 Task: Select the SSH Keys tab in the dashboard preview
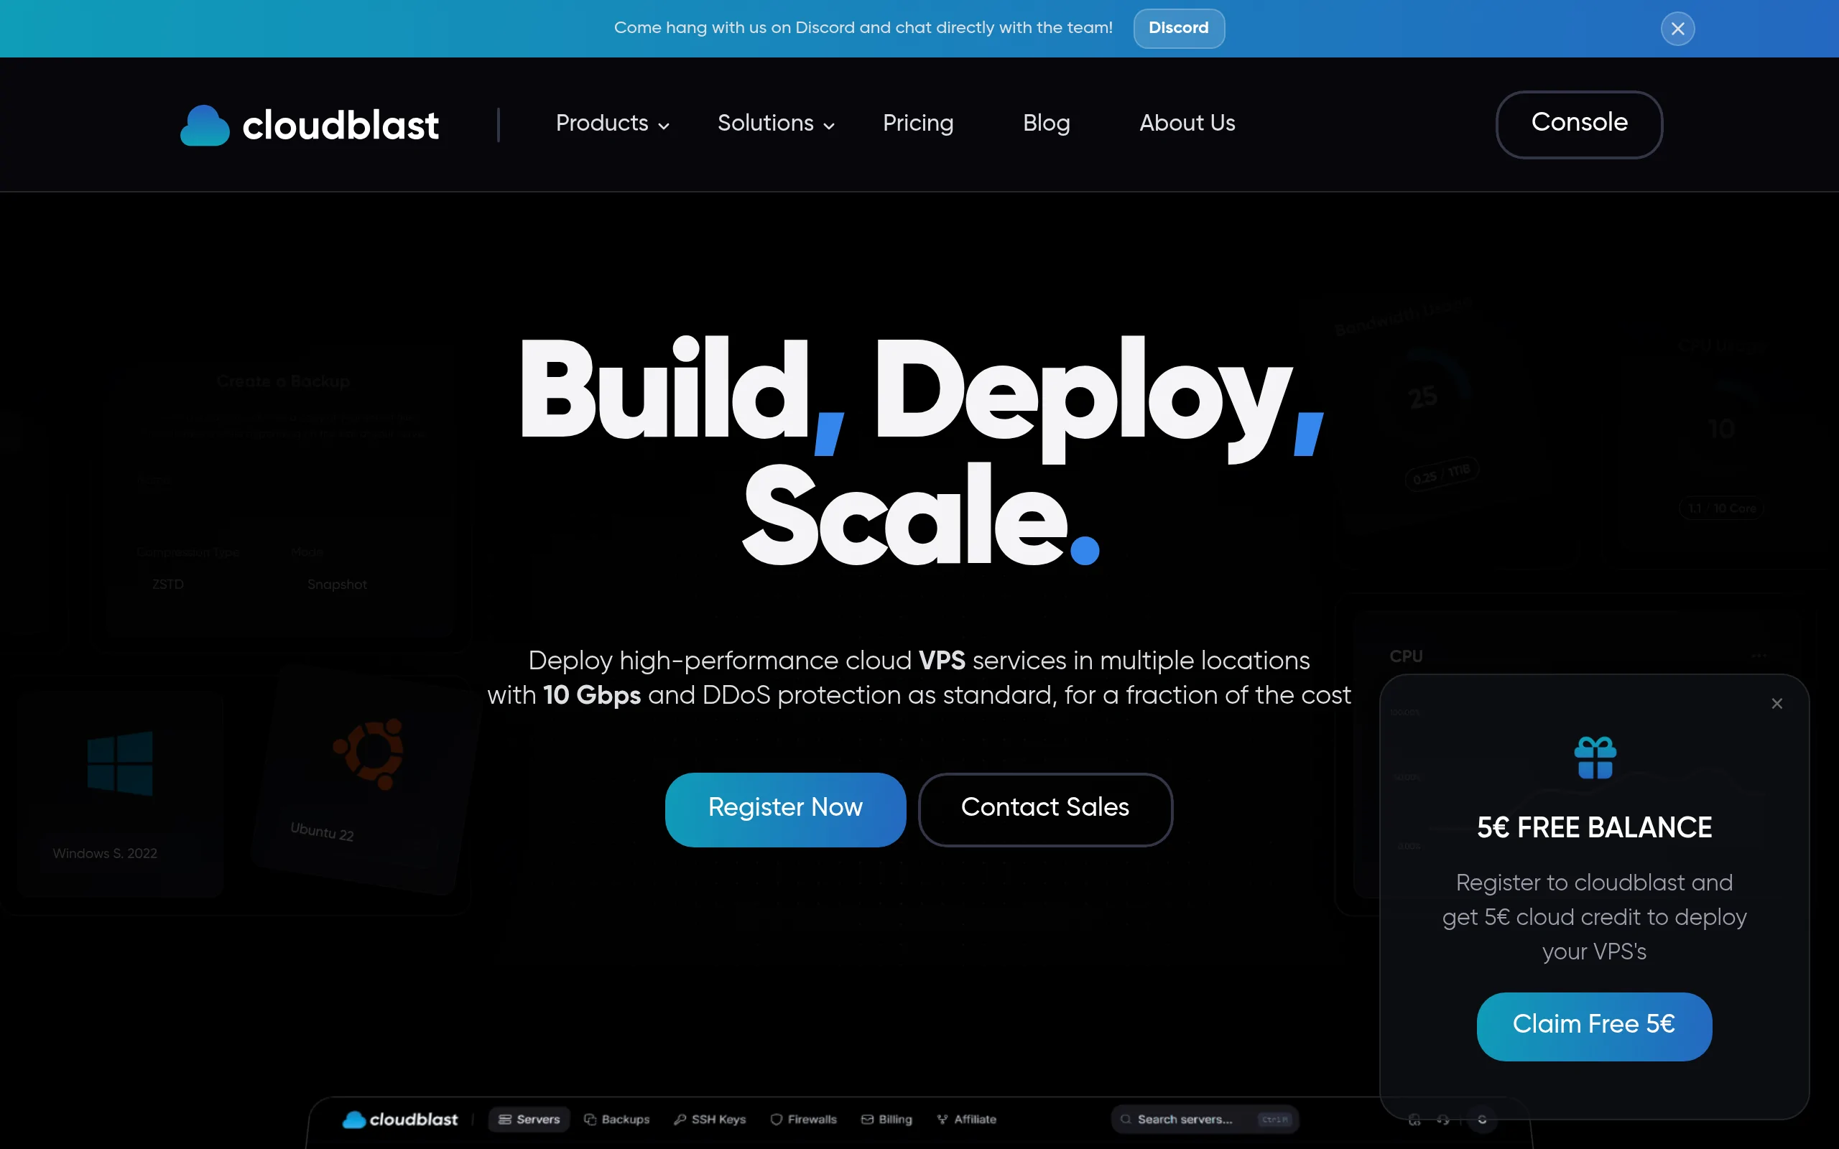click(710, 1120)
